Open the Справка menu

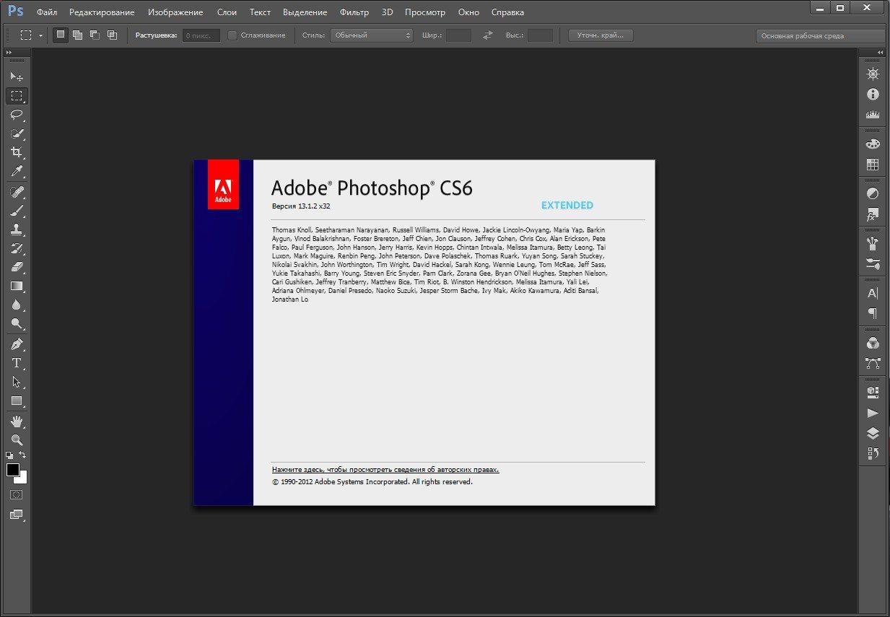tap(507, 12)
